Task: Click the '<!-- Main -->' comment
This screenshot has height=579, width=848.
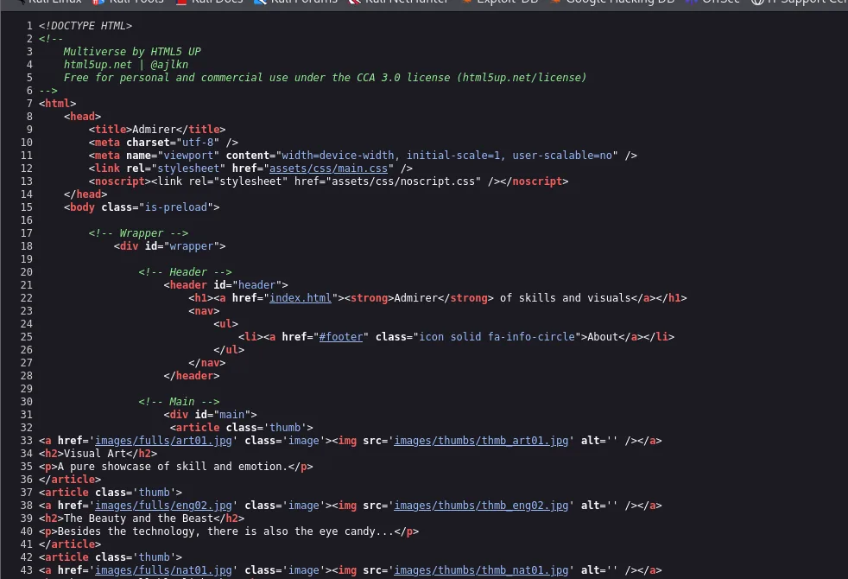Action: click(x=179, y=402)
